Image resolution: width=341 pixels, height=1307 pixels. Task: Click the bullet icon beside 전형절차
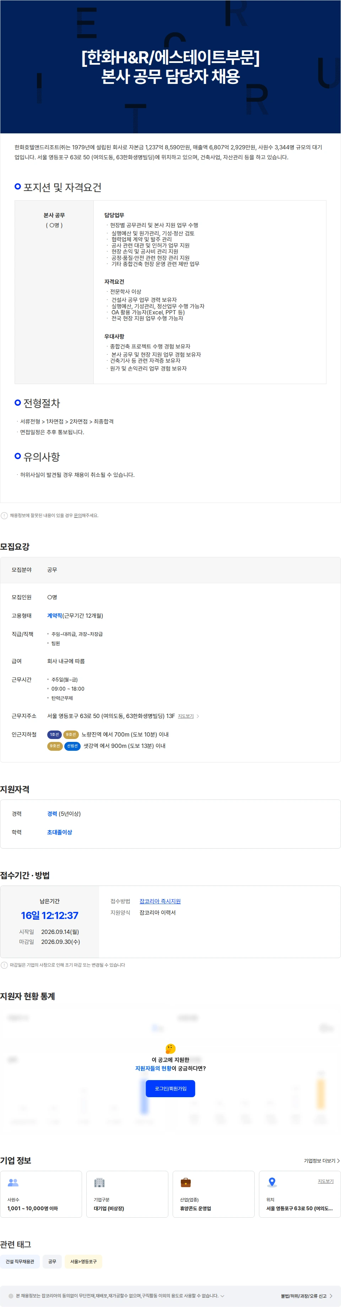coord(18,402)
